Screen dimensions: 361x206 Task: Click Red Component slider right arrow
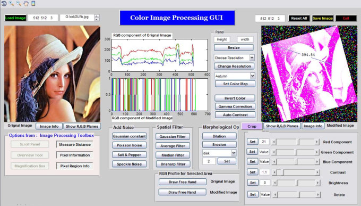pyautogui.click(x=317, y=142)
